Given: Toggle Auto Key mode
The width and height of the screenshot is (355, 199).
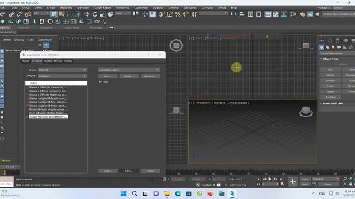Looking at the screenshot, I should click(x=305, y=179).
